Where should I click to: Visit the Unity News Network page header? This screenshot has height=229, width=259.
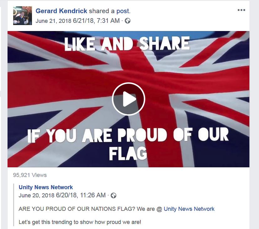pyautogui.click(x=46, y=187)
